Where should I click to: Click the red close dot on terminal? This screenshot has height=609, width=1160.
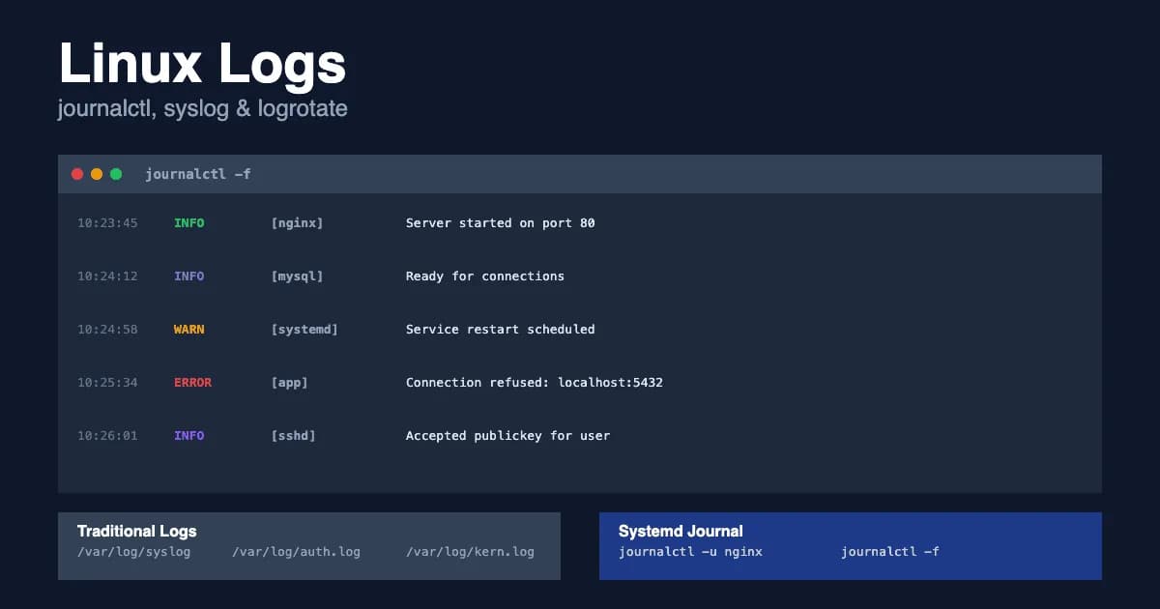click(77, 174)
